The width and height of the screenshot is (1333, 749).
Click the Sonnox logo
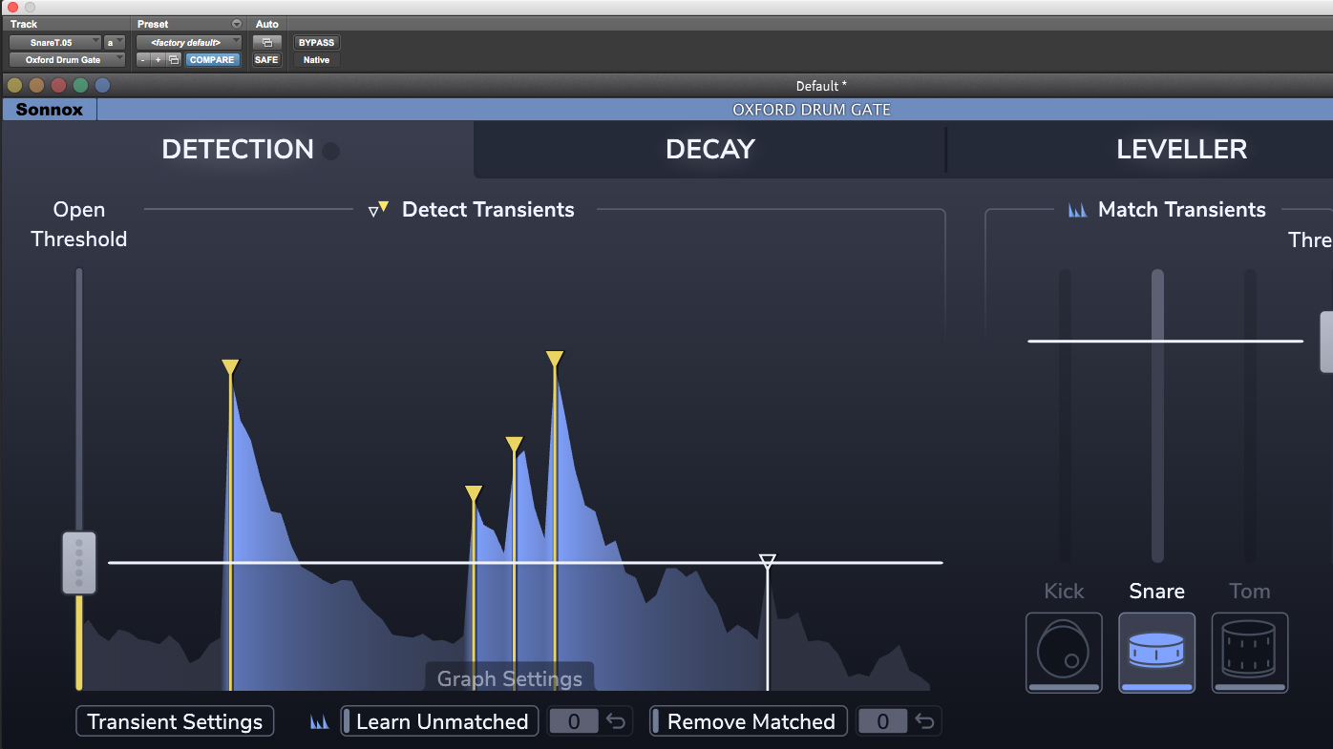coord(50,110)
